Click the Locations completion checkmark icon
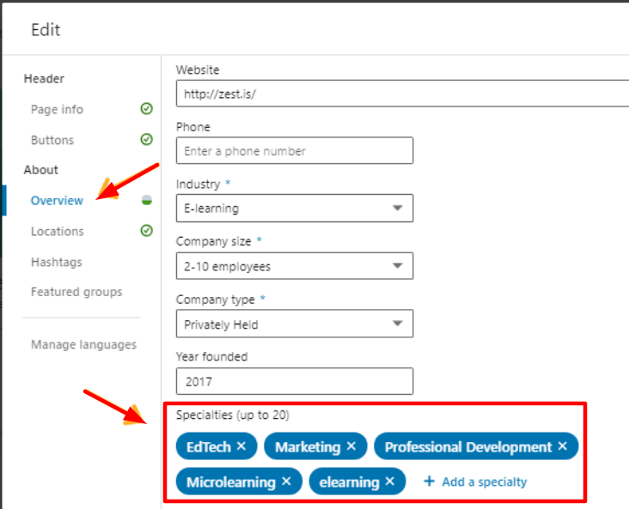Screen dimensions: 629x509 (x=146, y=230)
